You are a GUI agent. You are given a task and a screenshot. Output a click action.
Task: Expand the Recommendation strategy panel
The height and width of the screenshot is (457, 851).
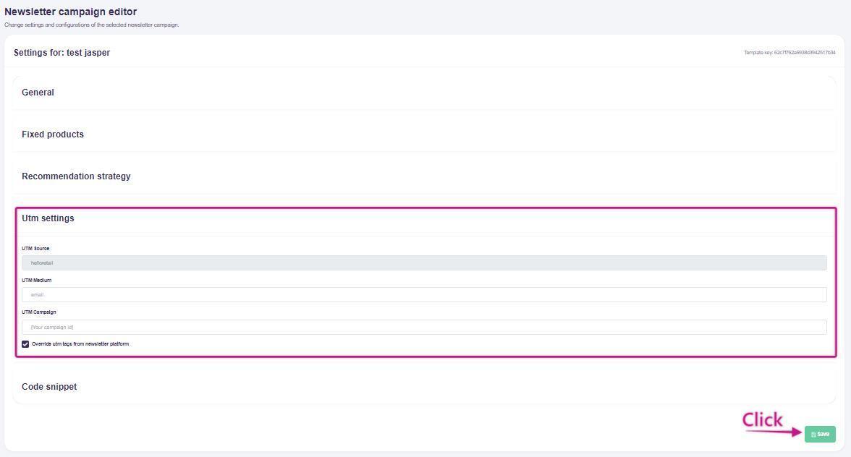(76, 176)
